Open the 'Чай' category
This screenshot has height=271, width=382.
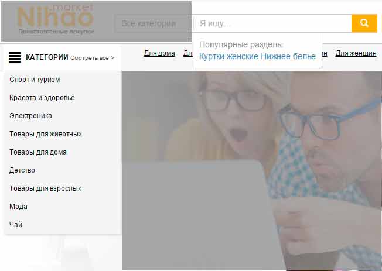tap(16, 225)
